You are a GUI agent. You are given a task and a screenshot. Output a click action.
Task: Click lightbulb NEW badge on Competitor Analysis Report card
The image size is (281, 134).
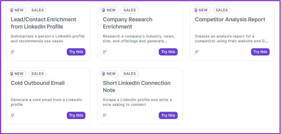click(x=201, y=10)
